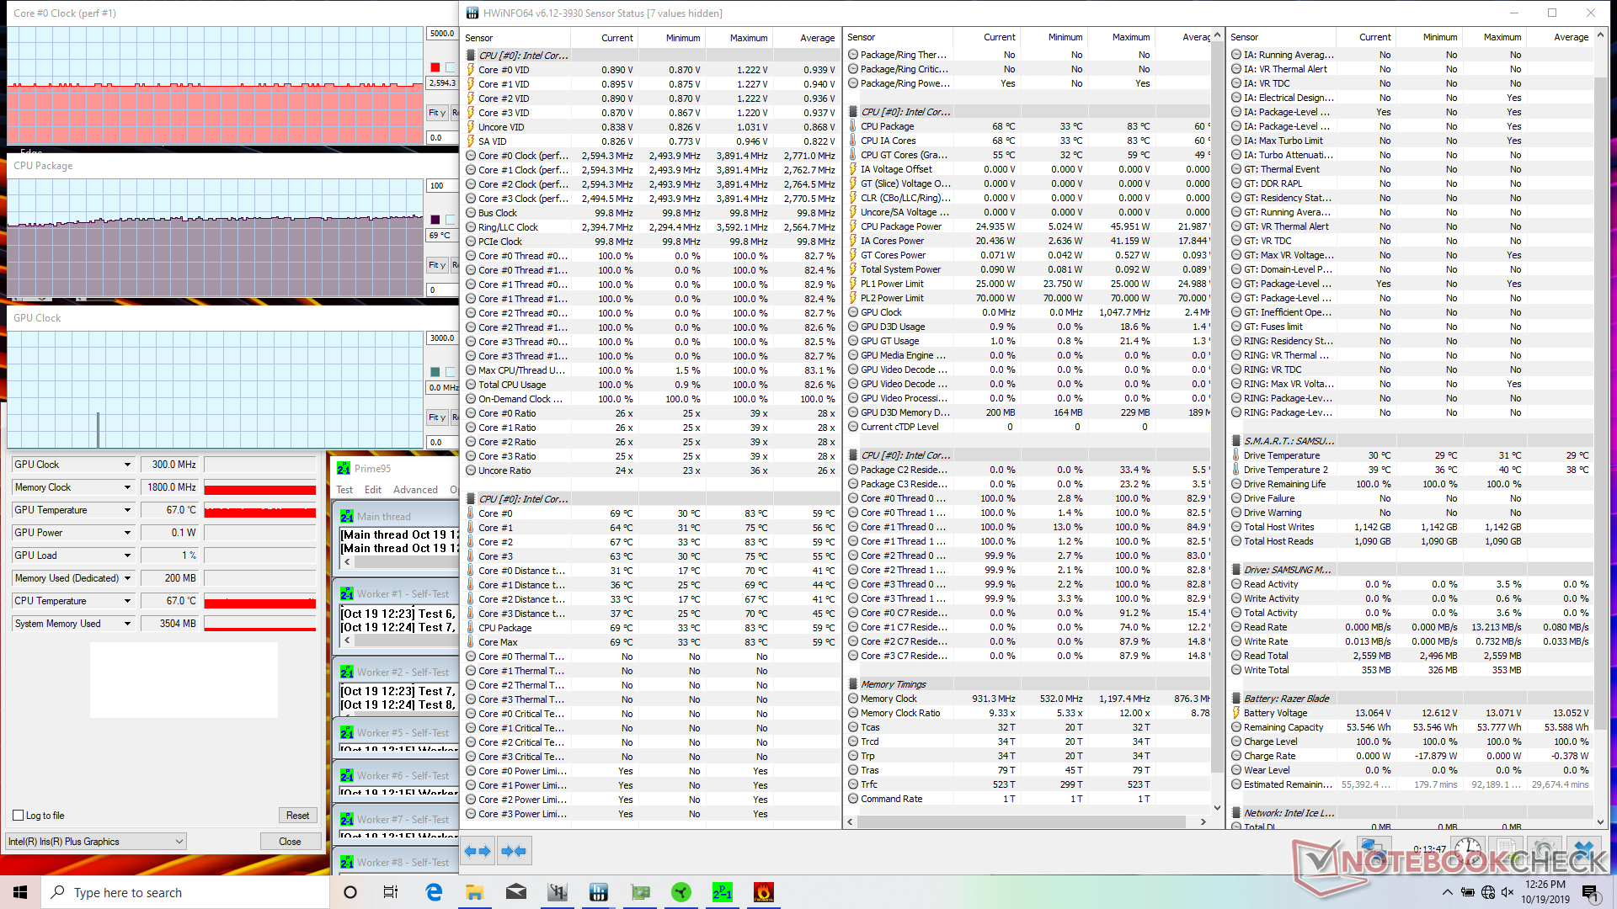Click the red color swatch of Core #0 Clock graph

435,67
